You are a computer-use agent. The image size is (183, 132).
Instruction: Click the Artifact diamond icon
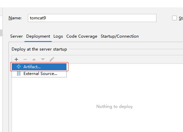pyautogui.click(x=19, y=67)
